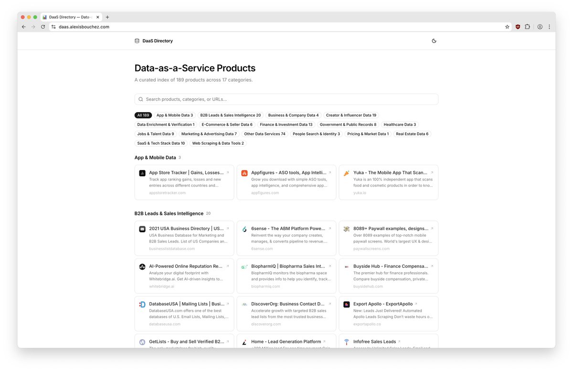Click the 8089+ Paywall examples icon
Viewport: 573px width, 371px height.
tap(347, 229)
